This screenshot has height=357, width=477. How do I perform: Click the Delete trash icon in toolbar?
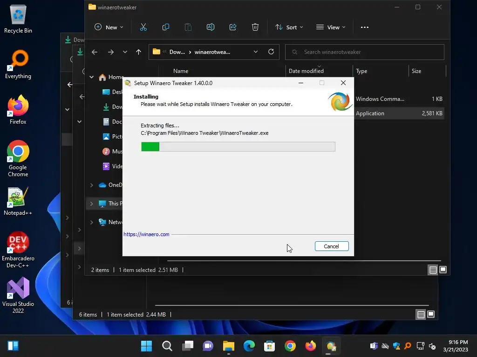255,27
